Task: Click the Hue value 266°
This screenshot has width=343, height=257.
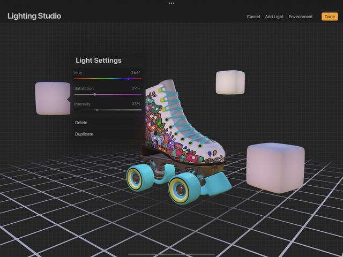Action: (x=136, y=73)
